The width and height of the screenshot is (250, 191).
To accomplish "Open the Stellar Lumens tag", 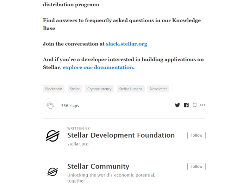I will point(131,89).
